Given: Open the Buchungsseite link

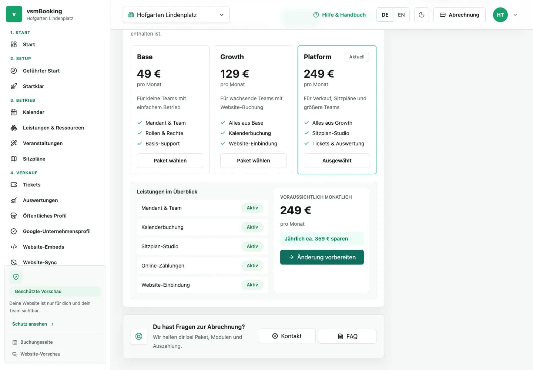Looking at the screenshot, I should click(33, 342).
